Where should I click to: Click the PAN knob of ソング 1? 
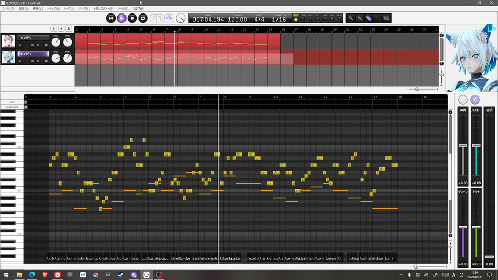[67, 42]
